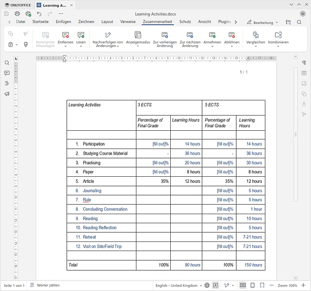Viewport: 311px width, 291px height.
Task: Undo the last action
Action: tap(39, 14)
